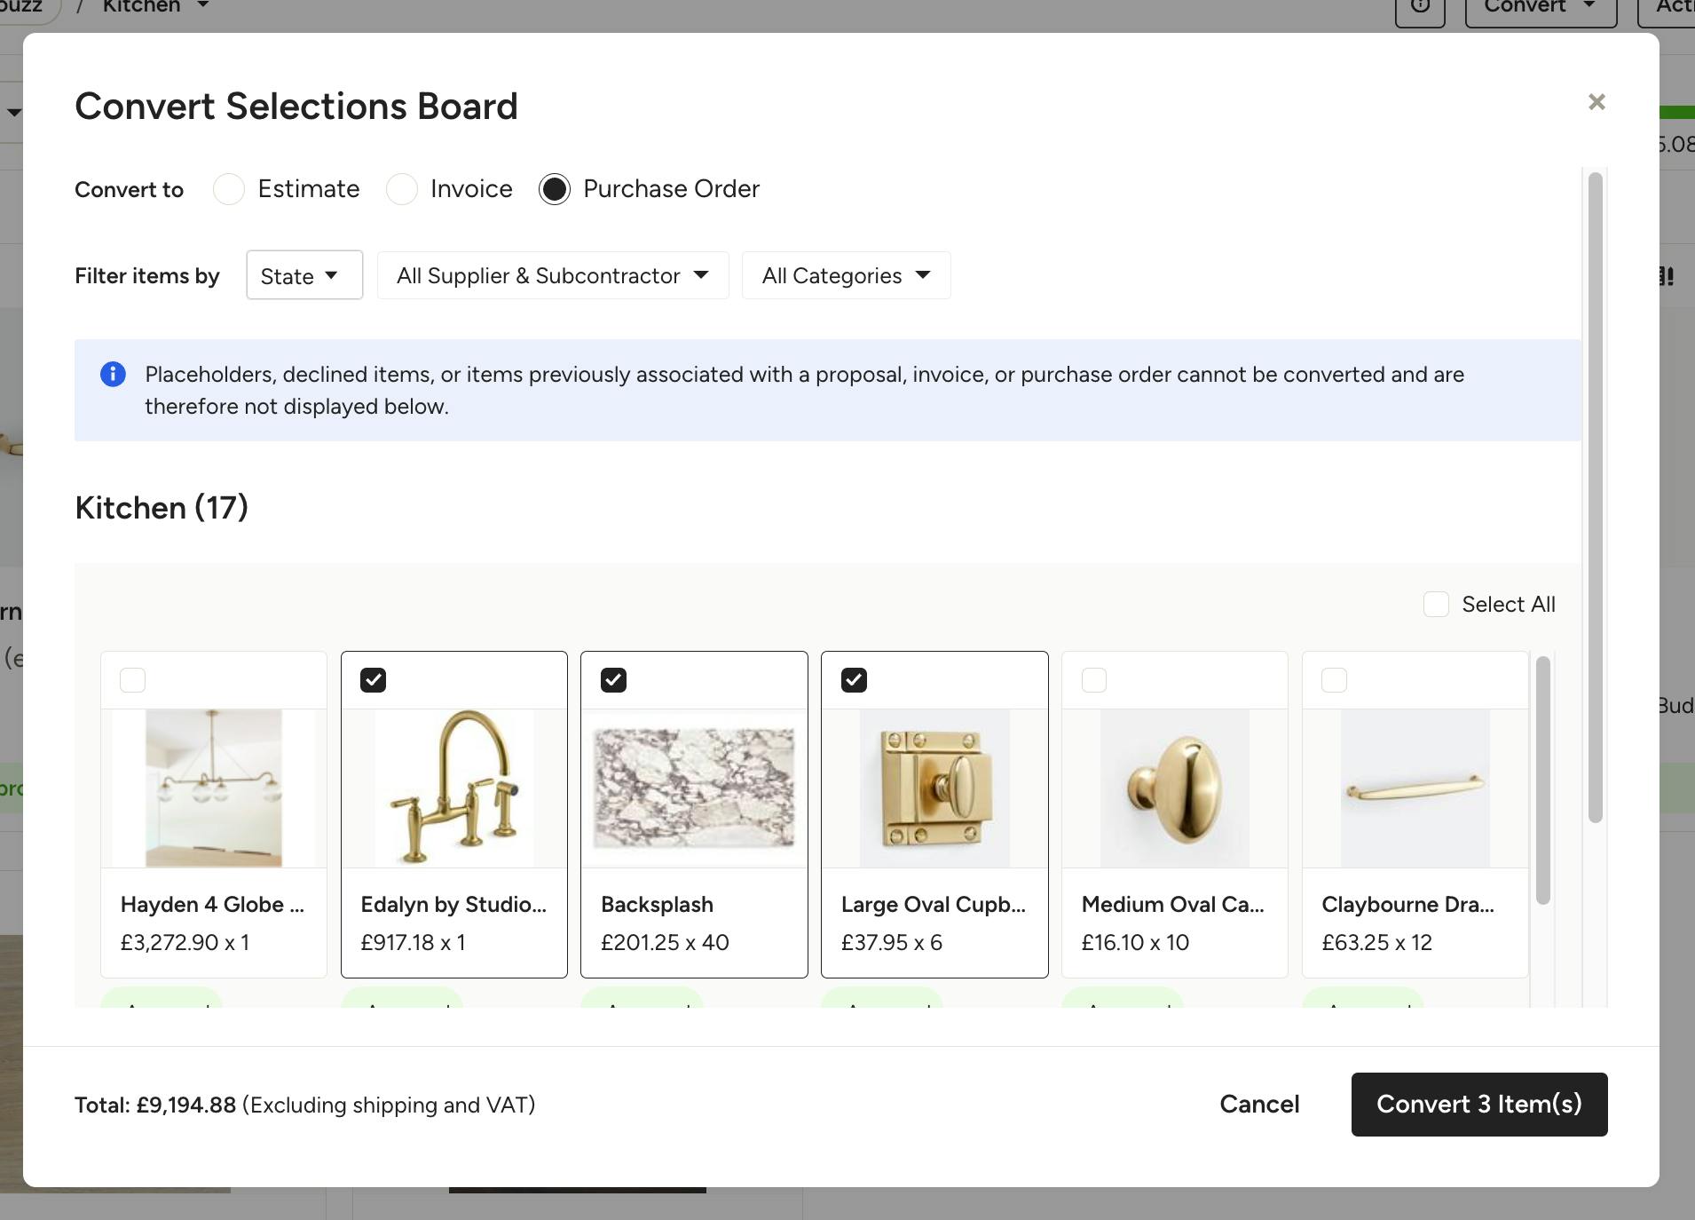Click the Large Oval Cupboard latch thumbnail
This screenshot has height=1220, width=1695.
934,788
